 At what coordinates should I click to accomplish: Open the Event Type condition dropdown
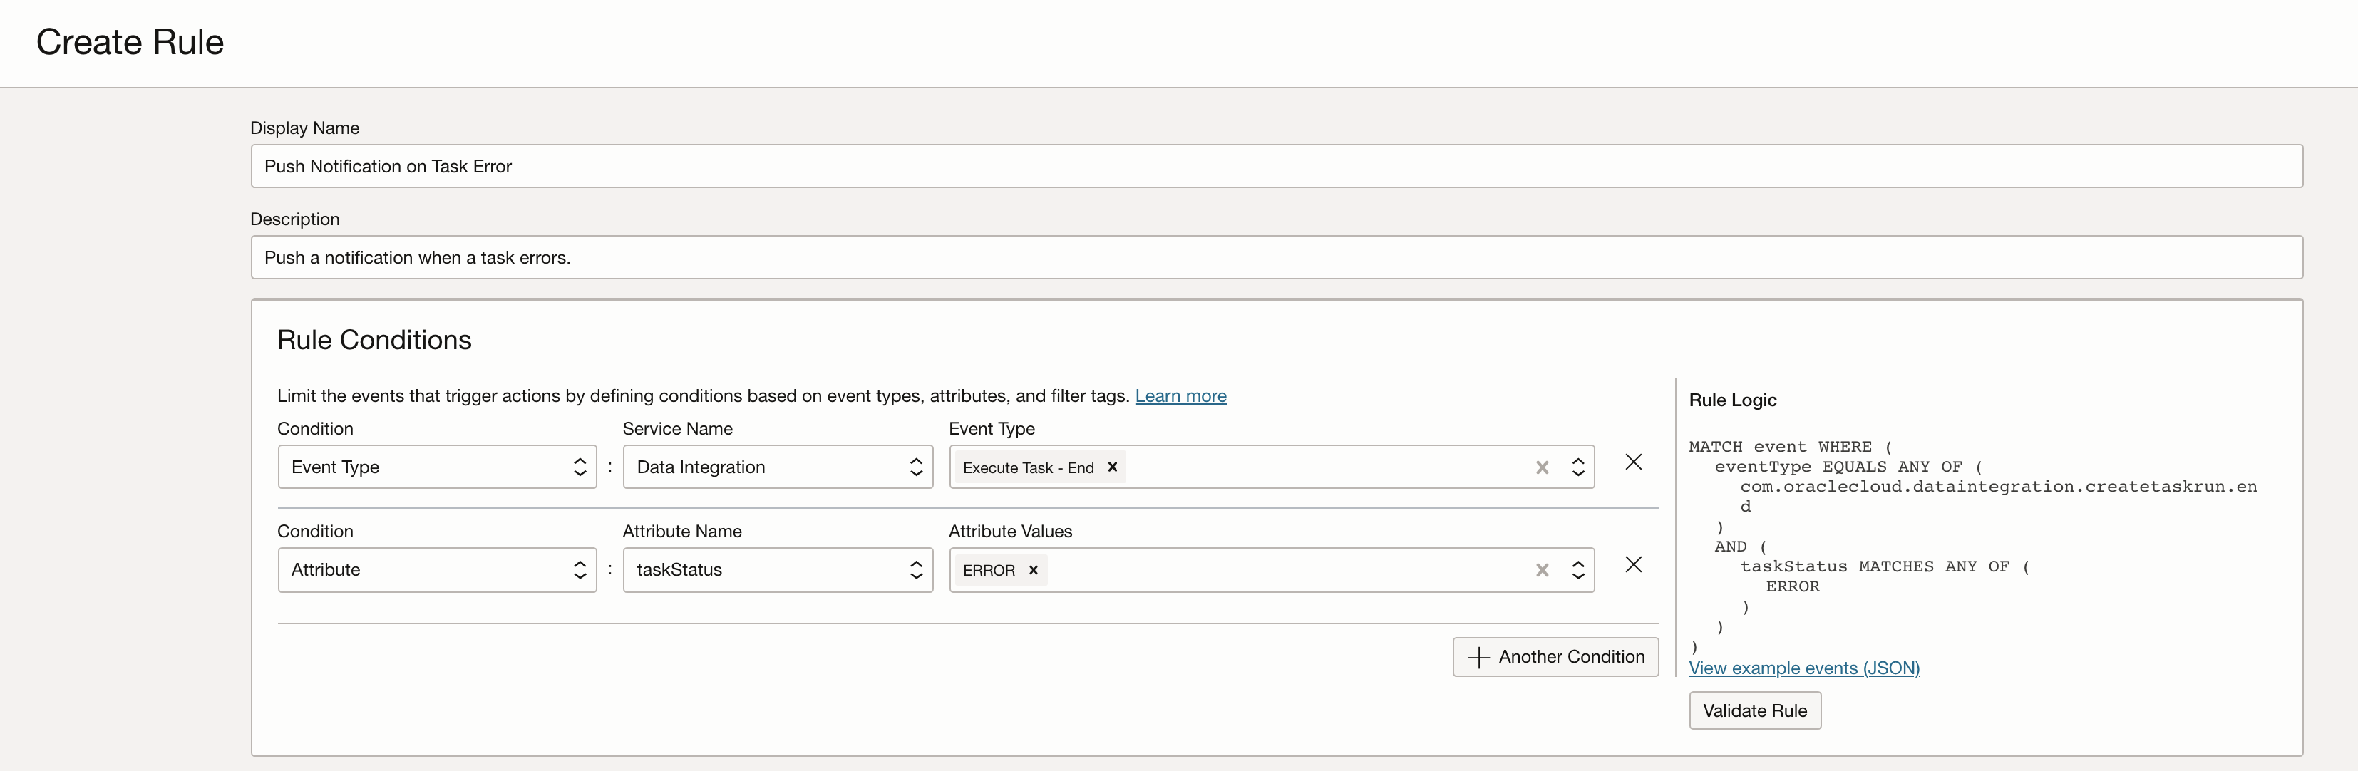coord(437,467)
